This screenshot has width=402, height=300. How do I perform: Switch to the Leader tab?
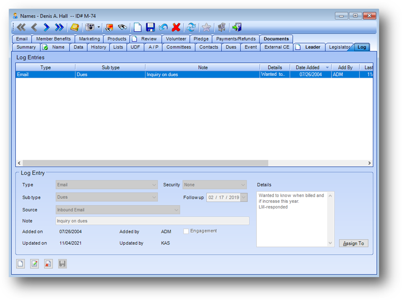point(309,47)
